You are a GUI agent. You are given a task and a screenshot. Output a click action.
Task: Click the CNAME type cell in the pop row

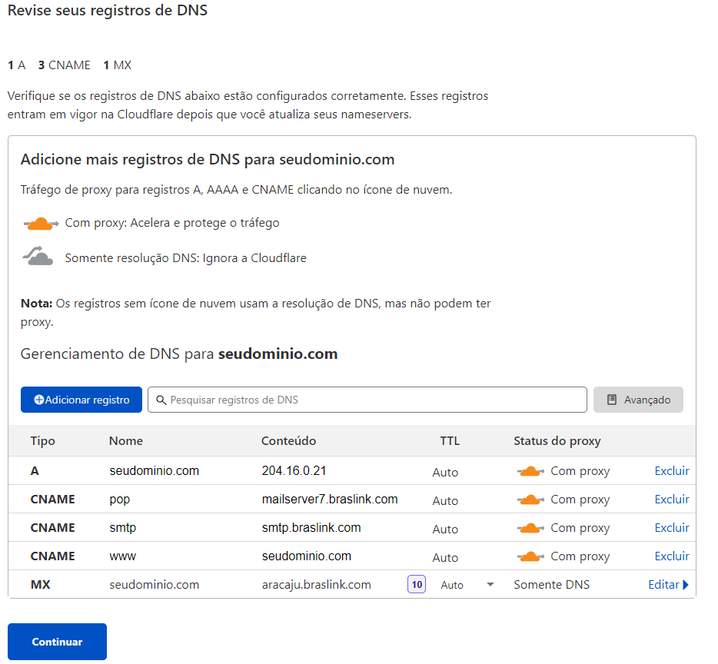53,499
